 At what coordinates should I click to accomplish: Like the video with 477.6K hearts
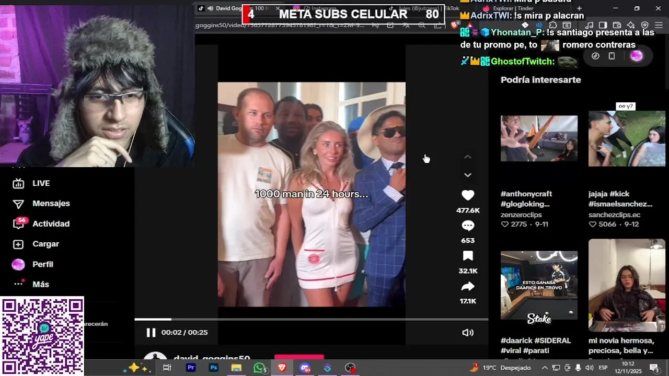tap(468, 195)
